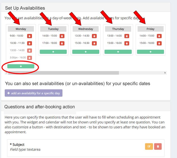Remove Friday 14:00 - 15:00 slot
Screen dimensions: 177x158
pyautogui.click(x=159, y=36)
